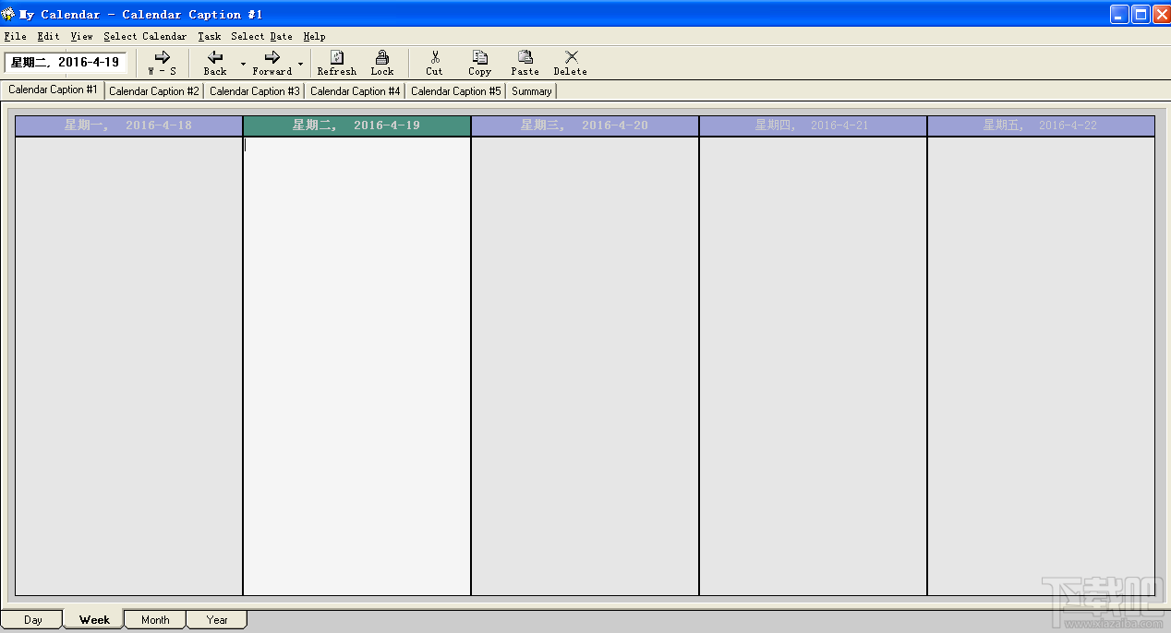Switch to the Year view
Viewport: 1171px width, 633px height.
tap(216, 619)
